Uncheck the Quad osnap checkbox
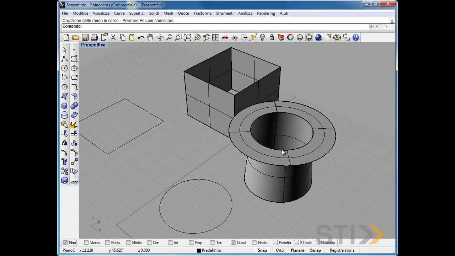This screenshot has height=256, width=455. click(x=233, y=242)
